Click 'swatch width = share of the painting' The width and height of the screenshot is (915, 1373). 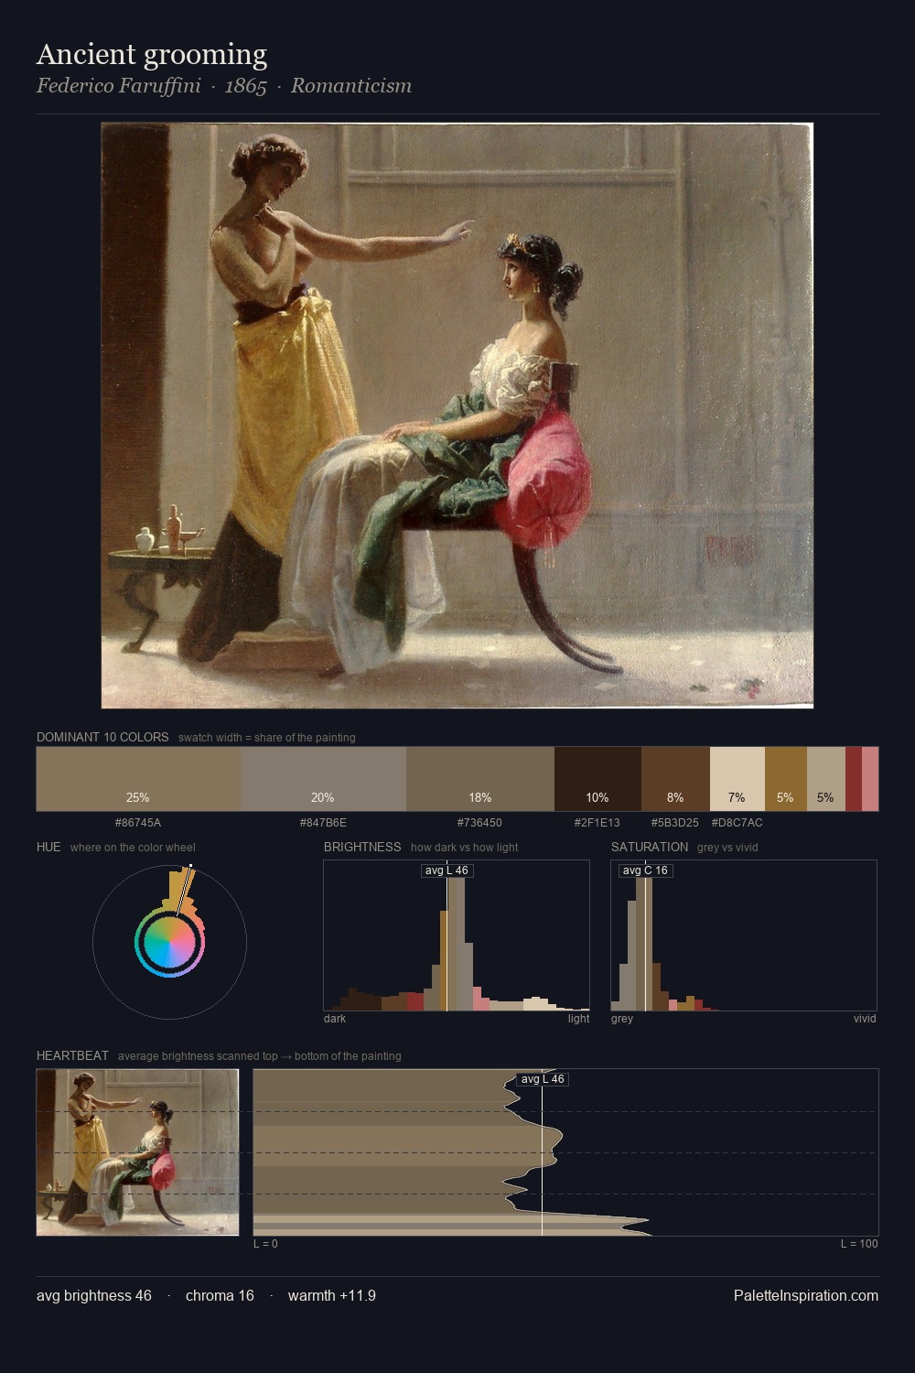pos(267,738)
